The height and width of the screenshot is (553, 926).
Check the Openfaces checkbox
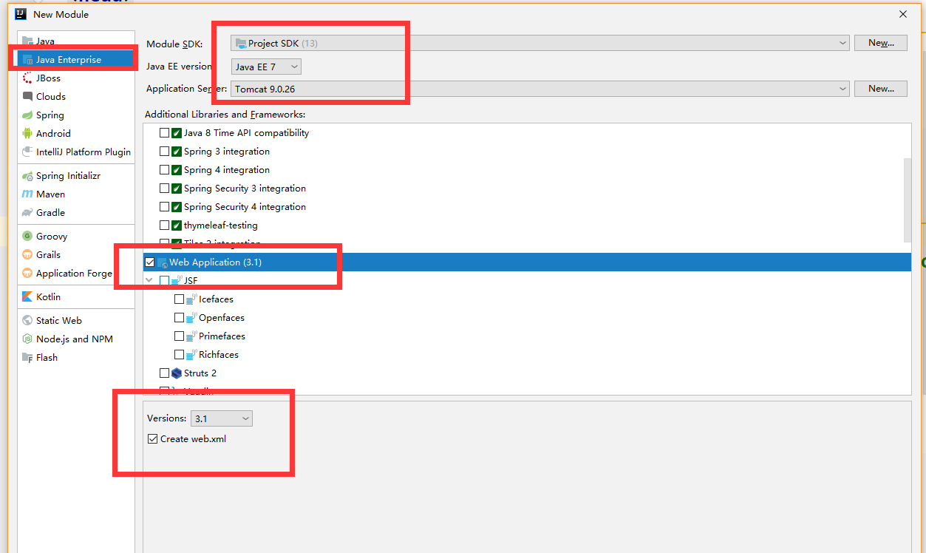[179, 318]
